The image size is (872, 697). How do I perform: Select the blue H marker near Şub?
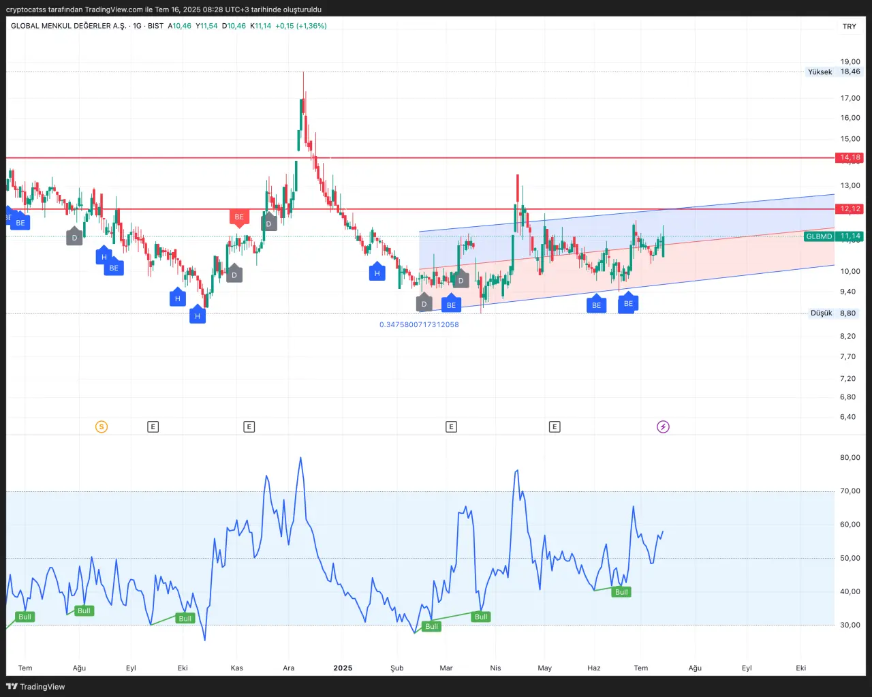point(377,273)
